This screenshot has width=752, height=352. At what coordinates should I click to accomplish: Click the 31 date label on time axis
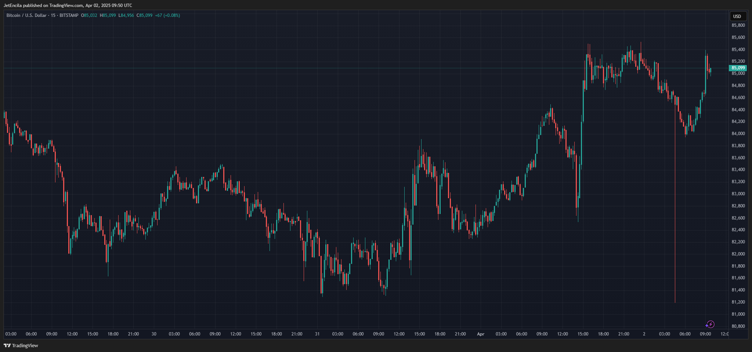(x=317, y=334)
